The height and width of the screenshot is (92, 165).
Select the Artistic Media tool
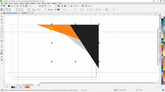point(2,29)
